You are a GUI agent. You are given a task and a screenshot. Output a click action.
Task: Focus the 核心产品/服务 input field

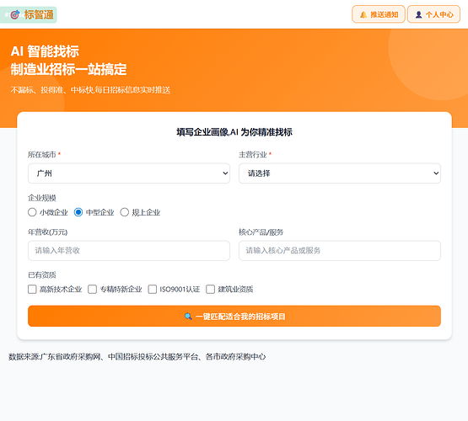[340, 251]
